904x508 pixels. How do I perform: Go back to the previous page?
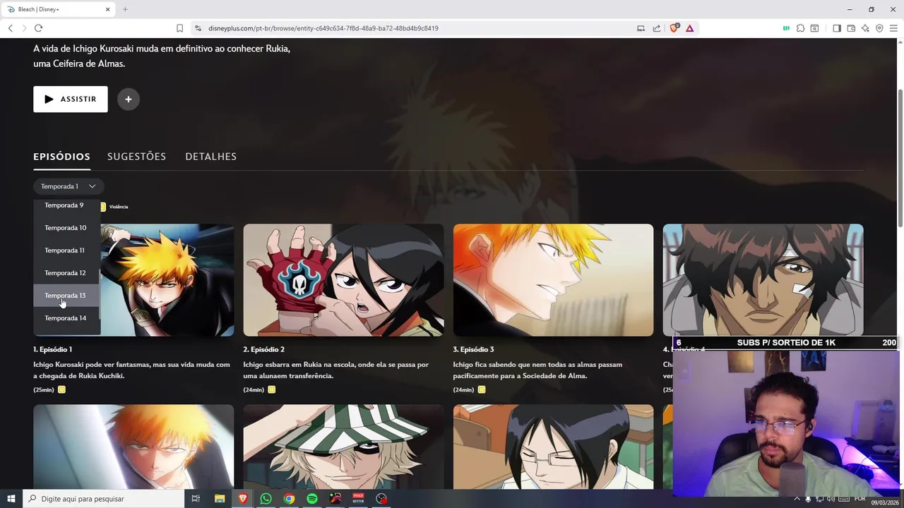(10, 28)
